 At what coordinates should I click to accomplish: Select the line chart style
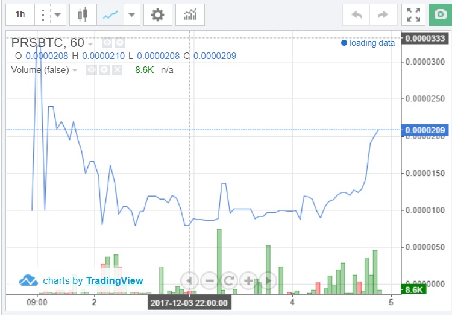click(x=110, y=14)
